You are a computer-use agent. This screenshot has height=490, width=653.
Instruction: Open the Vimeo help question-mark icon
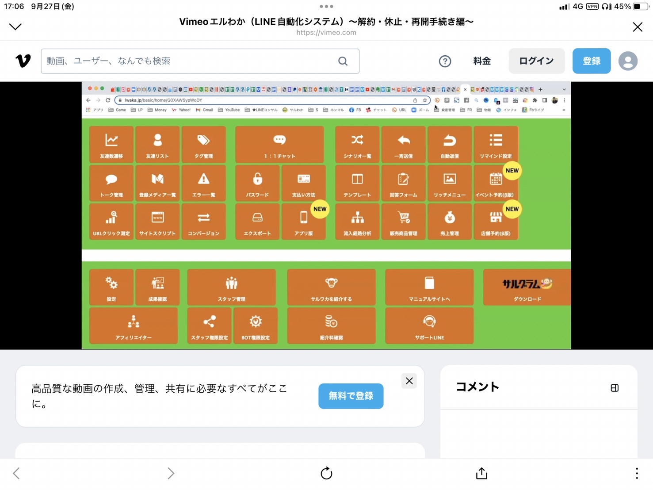[x=445, y=61]
